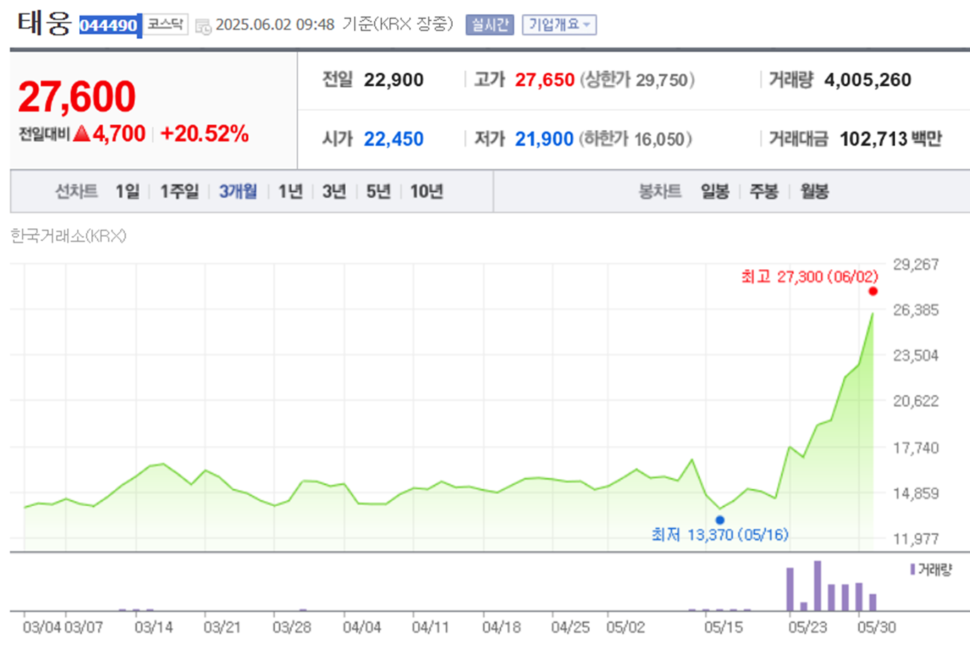Click the 05/23 date axis label
The height and width of the screenshot is (645, 970).
pyautogui.click(x=808, y=627)
